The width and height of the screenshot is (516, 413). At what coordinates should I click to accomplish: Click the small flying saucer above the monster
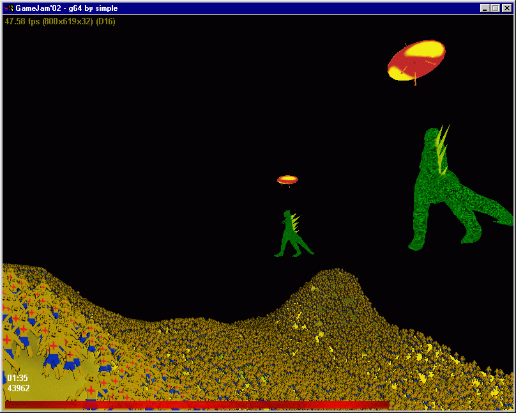tap(287, 180)
